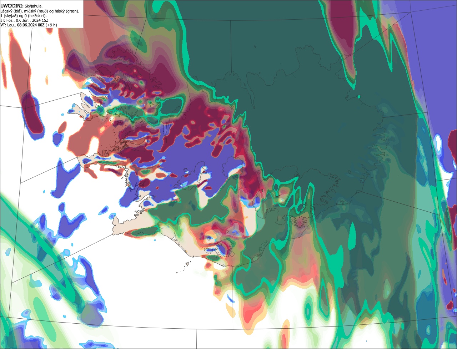
Task: Click the 'IT: Fös.. 07. Jún.. 2024 15Z' line
Action: (x=24, y=20)
